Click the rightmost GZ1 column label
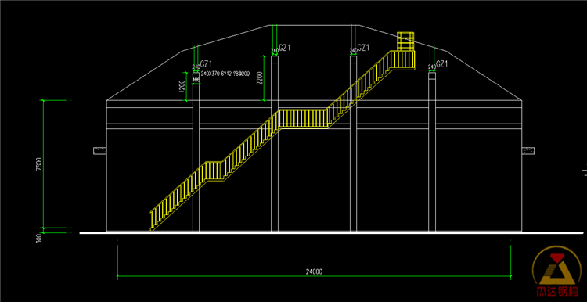The width and height of the screenshot is (587, 302). (442, 64)
